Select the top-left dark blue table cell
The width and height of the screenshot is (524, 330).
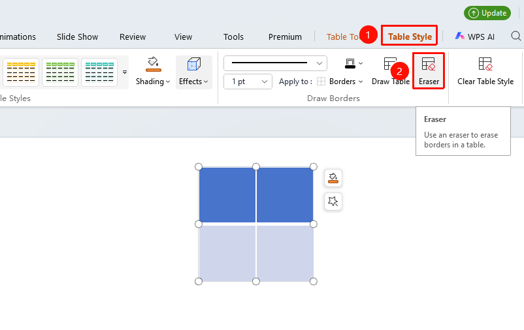[227, 195]
